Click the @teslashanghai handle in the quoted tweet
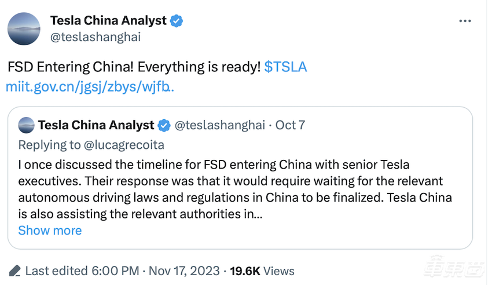 click(x=219, y=125)
